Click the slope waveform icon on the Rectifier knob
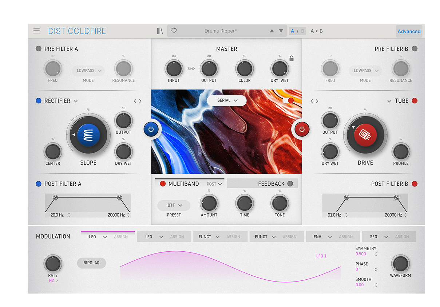 coord(88,135)
